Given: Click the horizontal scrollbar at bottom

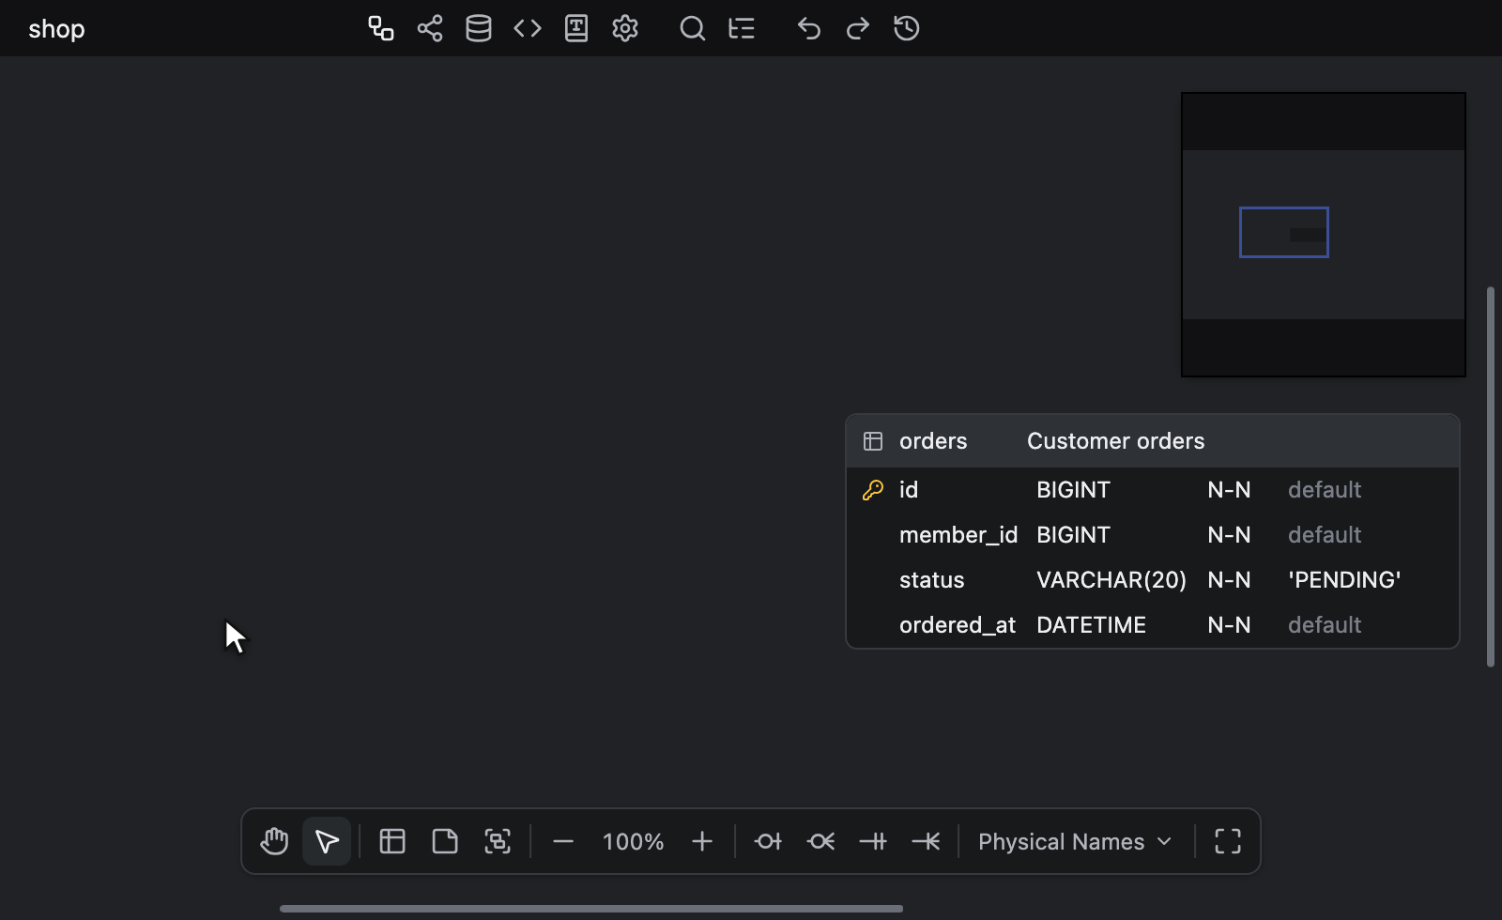Looking at the screenshot, I should [591, 909].
